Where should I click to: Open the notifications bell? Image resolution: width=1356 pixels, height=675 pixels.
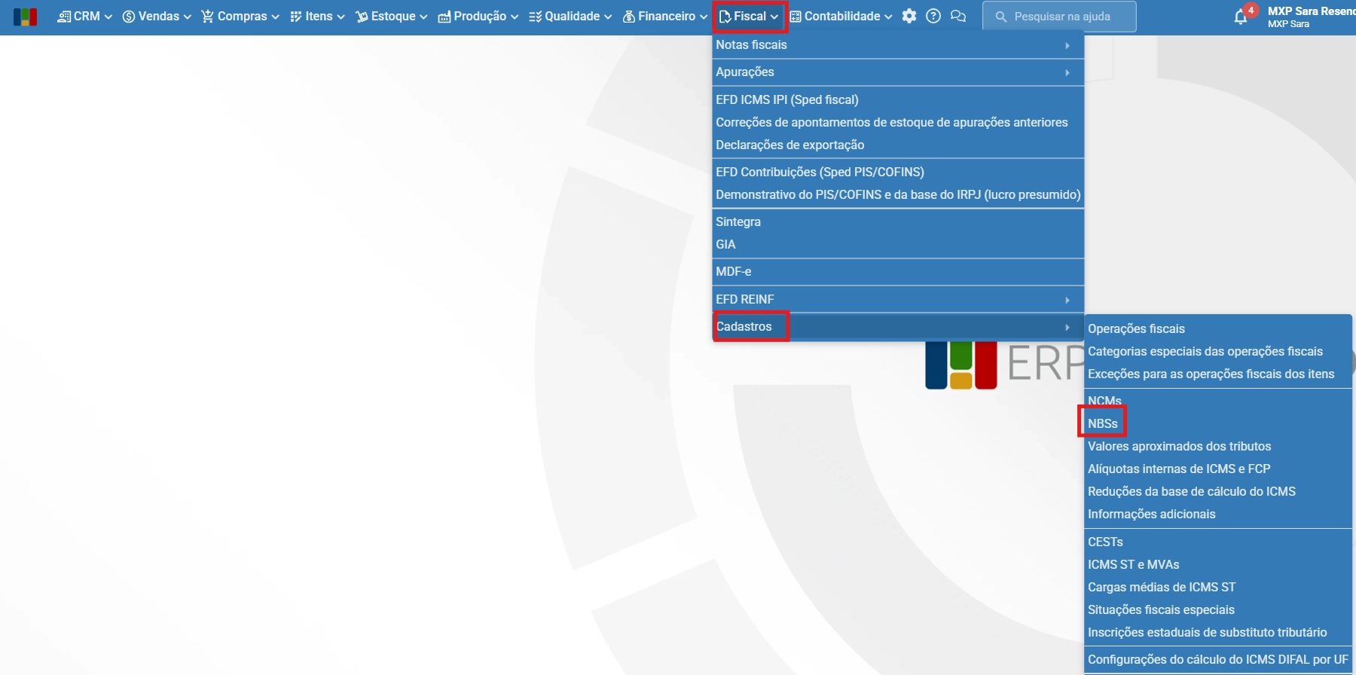pos(1241,17)
